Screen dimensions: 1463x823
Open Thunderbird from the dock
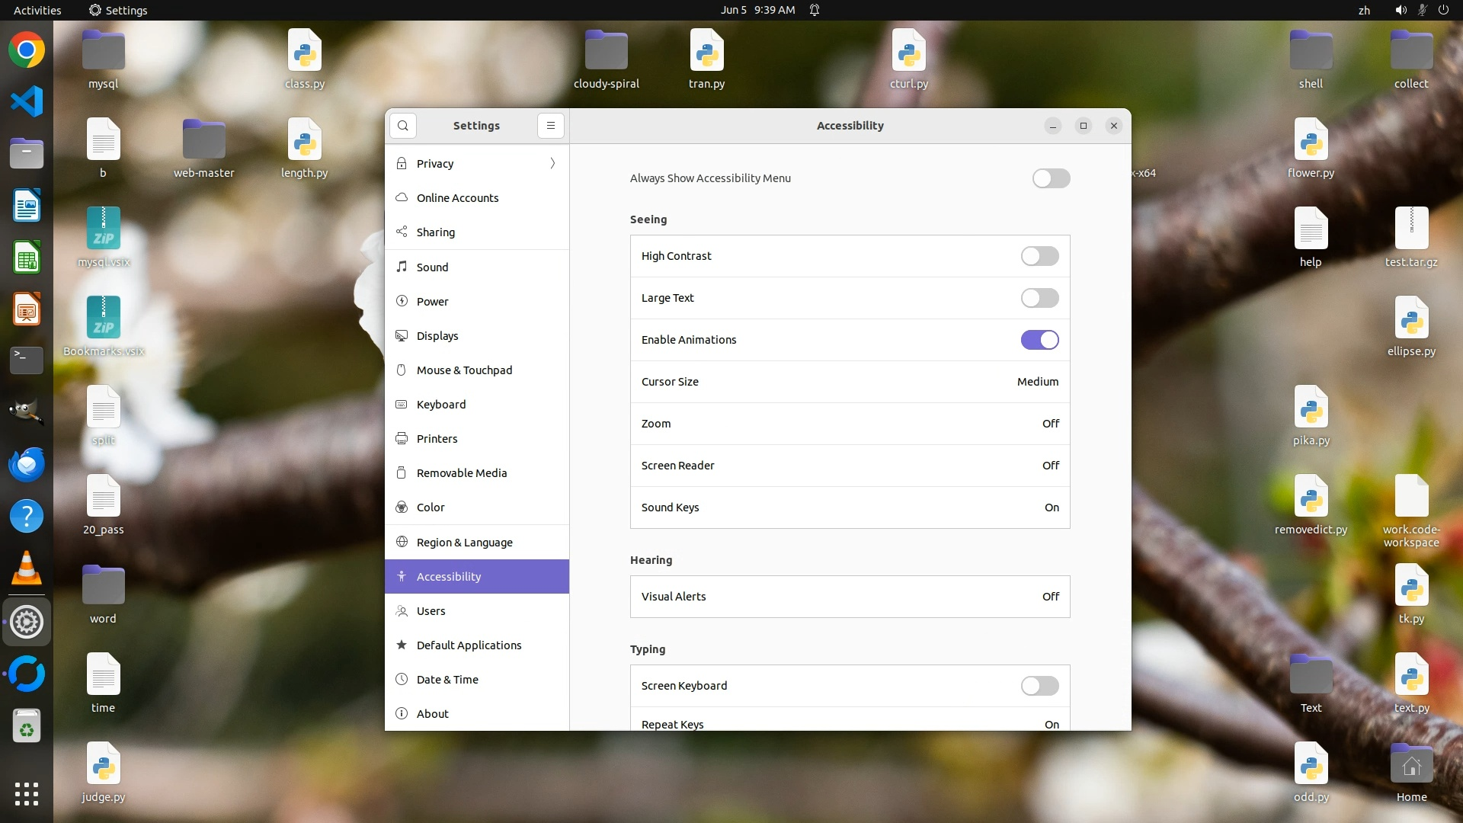27,464
